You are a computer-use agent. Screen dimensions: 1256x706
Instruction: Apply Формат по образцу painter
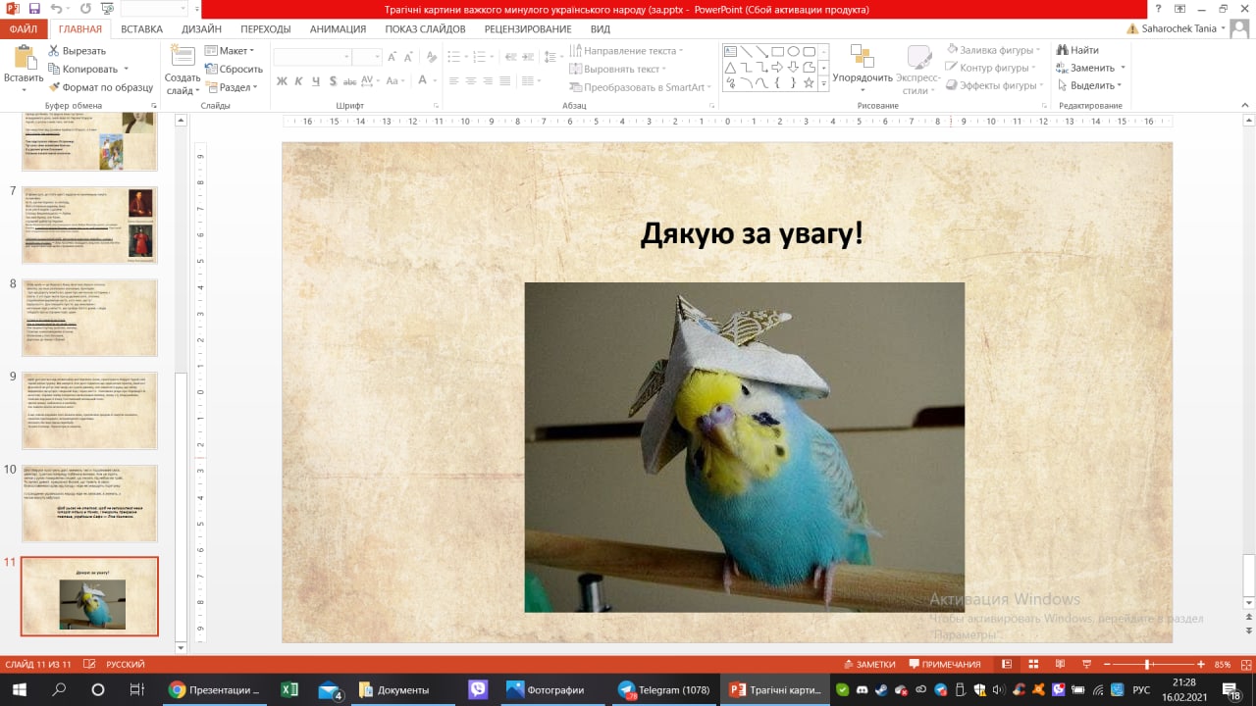tap(101, 87)
